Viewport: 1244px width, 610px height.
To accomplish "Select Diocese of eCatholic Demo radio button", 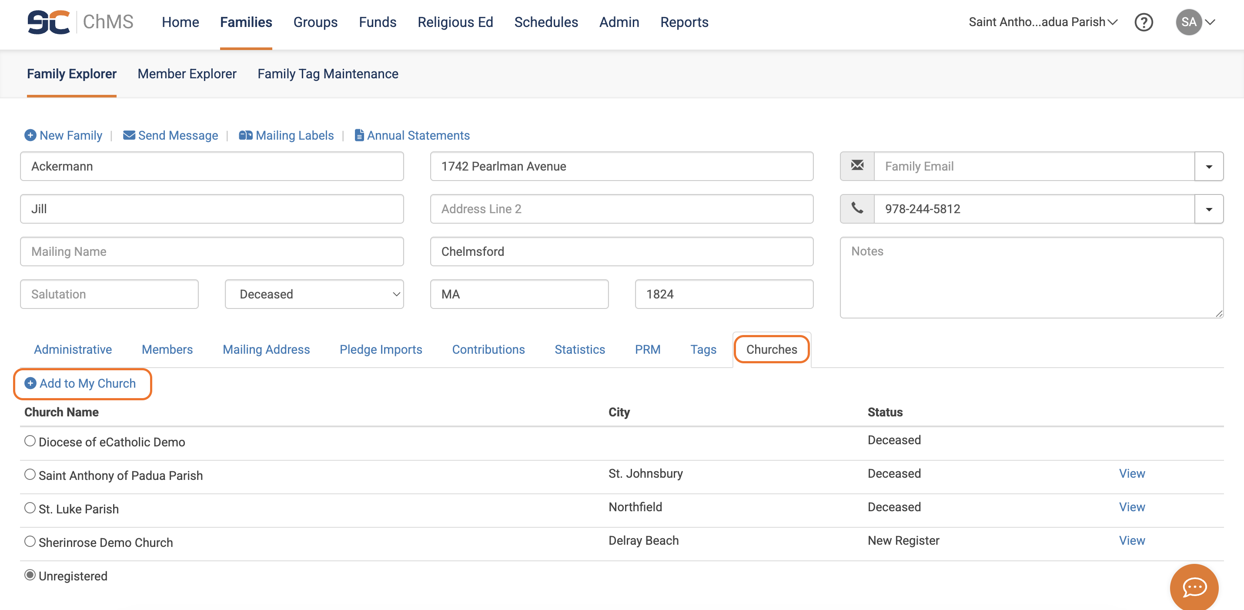I will (30, 440).
